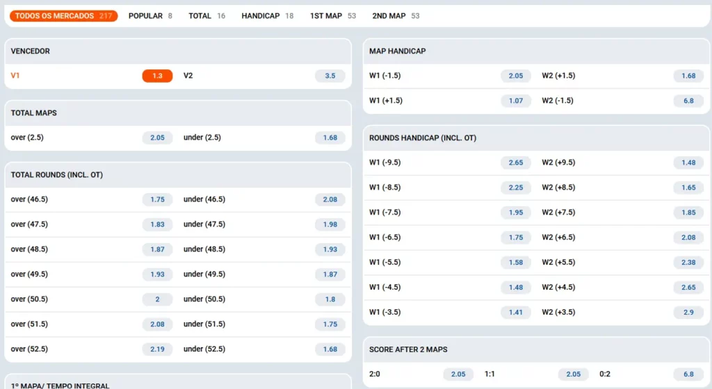Select map handicap W1 (-1.5) odds 2.05
Image resolution: width=712 pixels, height=389 pixels.
point(516,76)
